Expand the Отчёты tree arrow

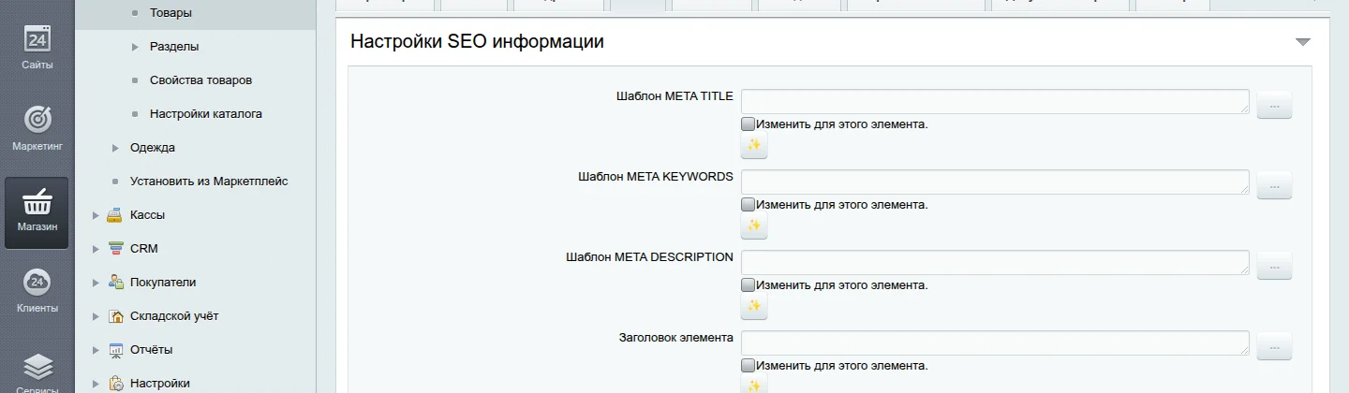pyautogui.click(x=96, y=350)
